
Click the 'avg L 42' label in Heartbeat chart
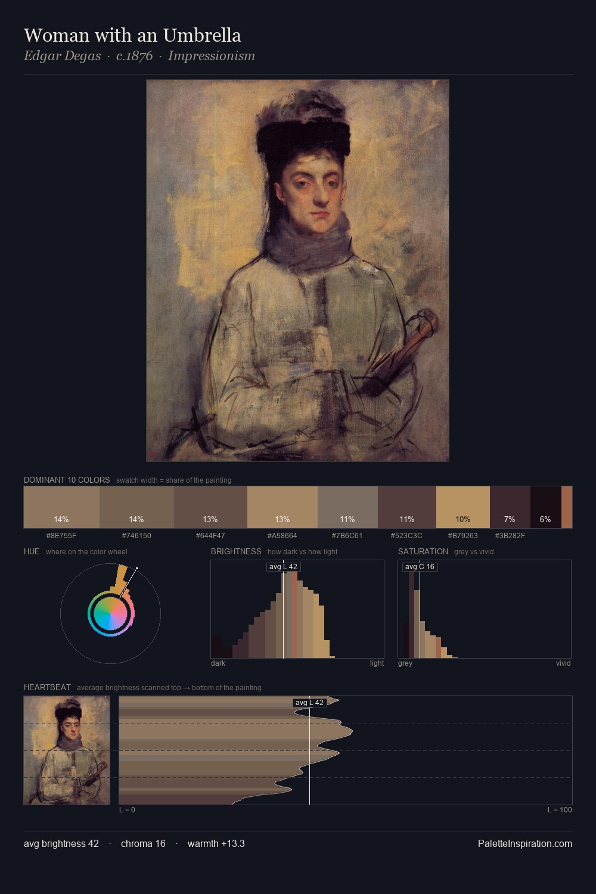[309, 703]
